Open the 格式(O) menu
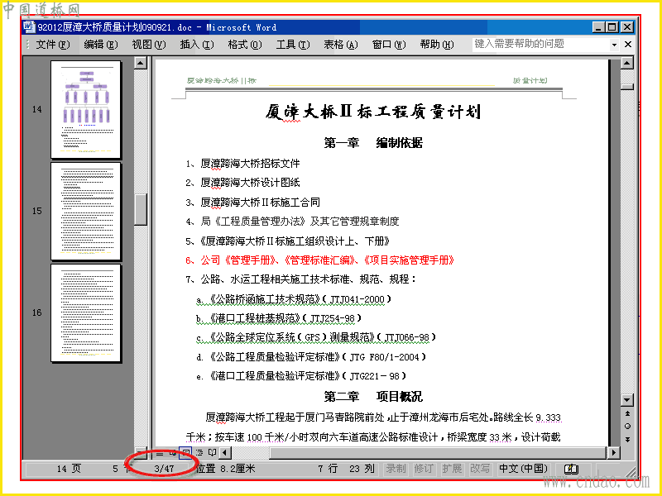 (244, 45)
